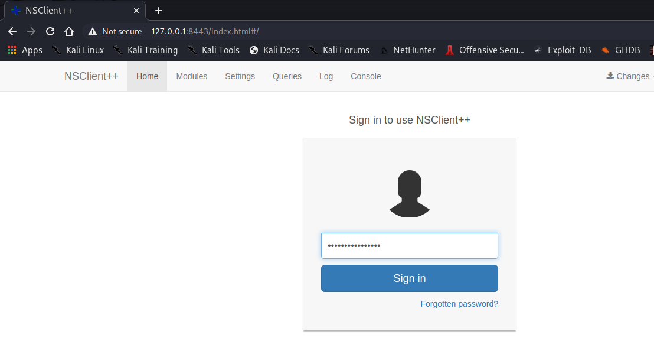This screenshot has height=351, width=654.
Task: Open the Exploit-DB bookmark
Action: click(x=562, y=50)
